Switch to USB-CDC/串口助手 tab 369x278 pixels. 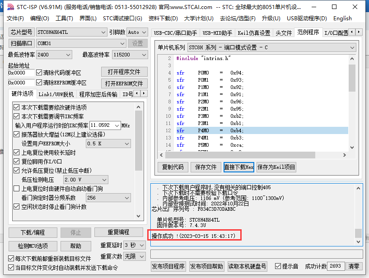[x=175, y=33]
